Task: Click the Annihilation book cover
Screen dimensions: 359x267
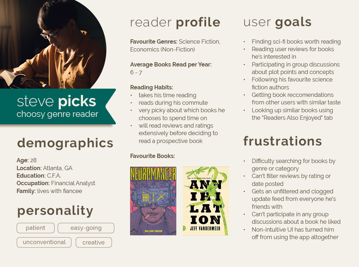Action: point(206,201)
